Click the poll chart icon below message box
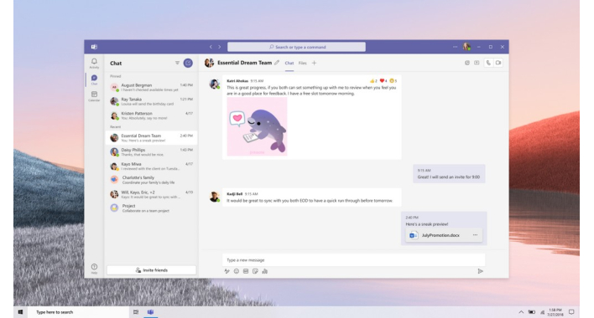The image size is (594, 318). point(265,271)
